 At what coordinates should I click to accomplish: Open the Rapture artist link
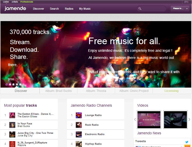(22, 145)
